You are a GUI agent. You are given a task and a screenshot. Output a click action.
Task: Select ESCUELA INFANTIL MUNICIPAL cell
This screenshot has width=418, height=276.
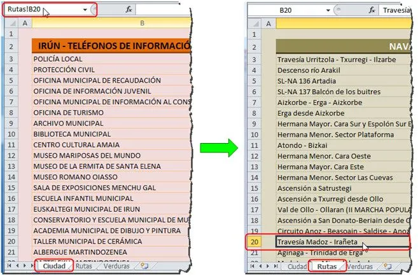[111, 198]
